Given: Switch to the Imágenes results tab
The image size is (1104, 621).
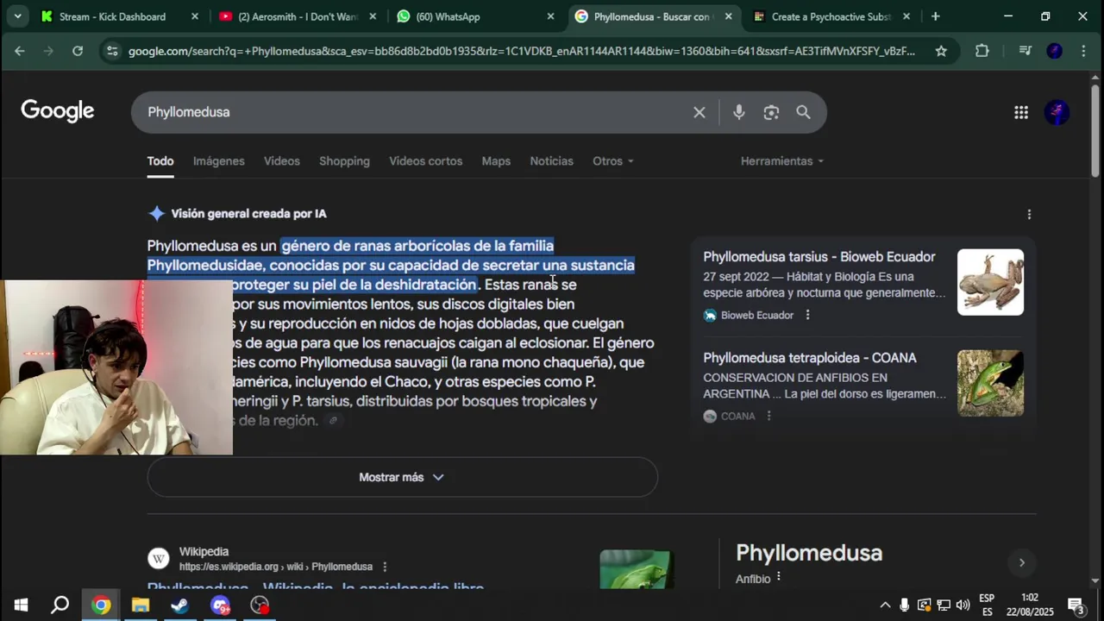Looking at the screenshot, I should click(x=218, y=161).
